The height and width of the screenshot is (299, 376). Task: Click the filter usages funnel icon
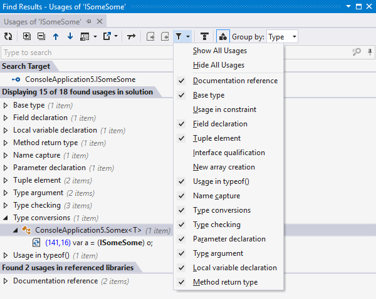click(180, 37)
